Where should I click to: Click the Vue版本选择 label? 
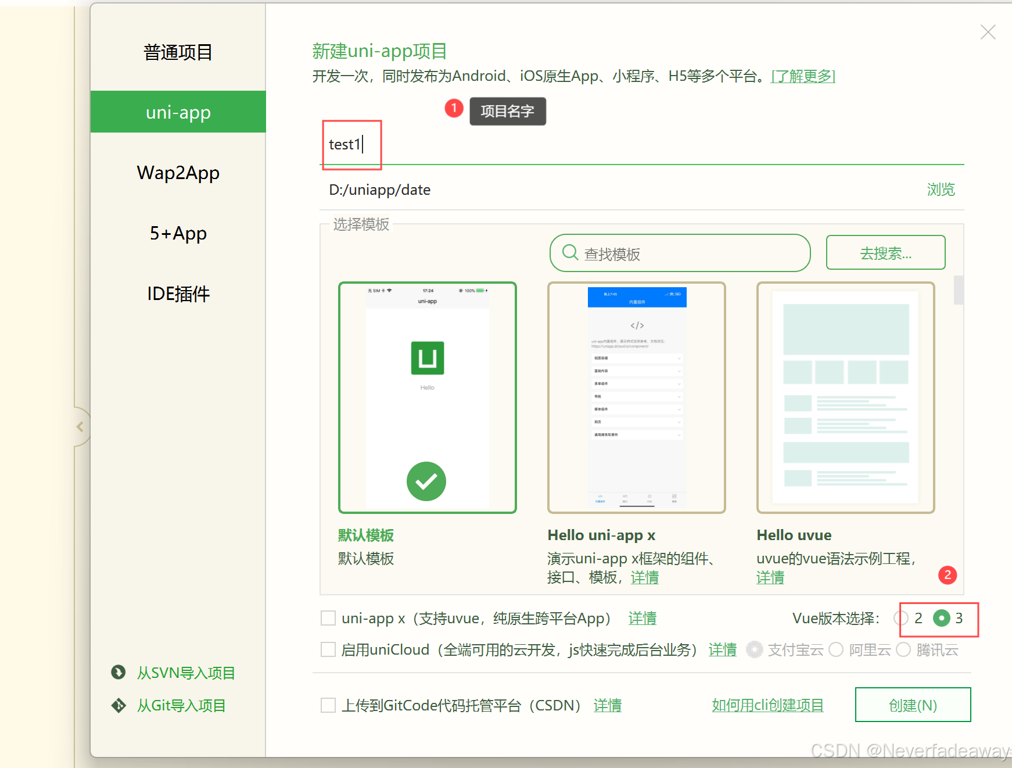836,618
